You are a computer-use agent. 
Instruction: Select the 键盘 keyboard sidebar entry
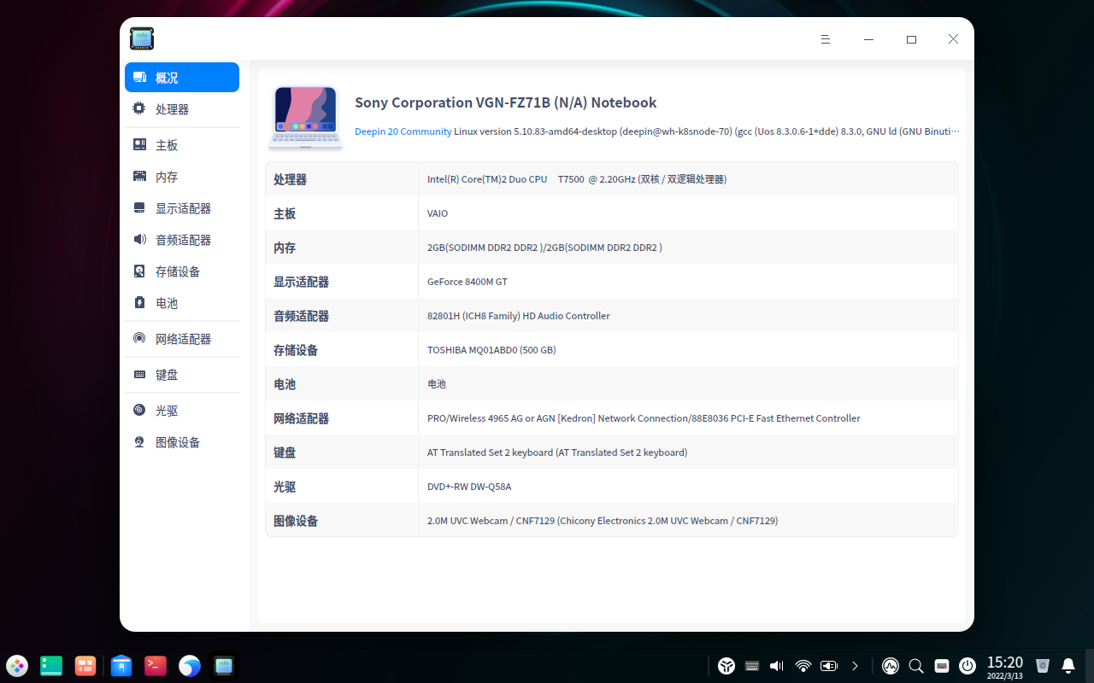pos(166,374)
